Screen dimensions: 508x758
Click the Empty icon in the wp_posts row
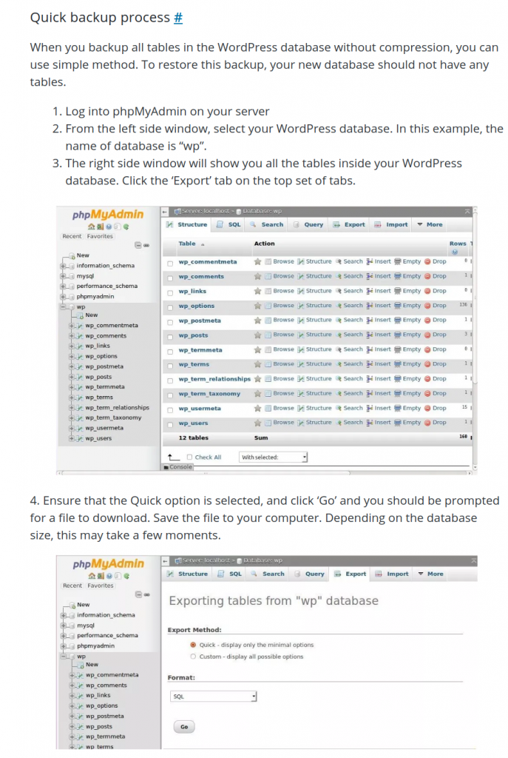[x=398, y=335]
